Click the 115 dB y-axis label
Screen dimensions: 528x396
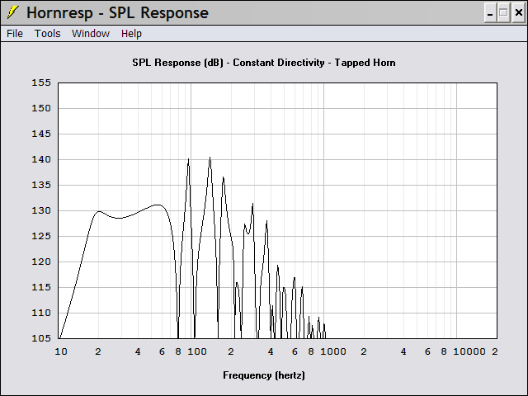(41, 287)
